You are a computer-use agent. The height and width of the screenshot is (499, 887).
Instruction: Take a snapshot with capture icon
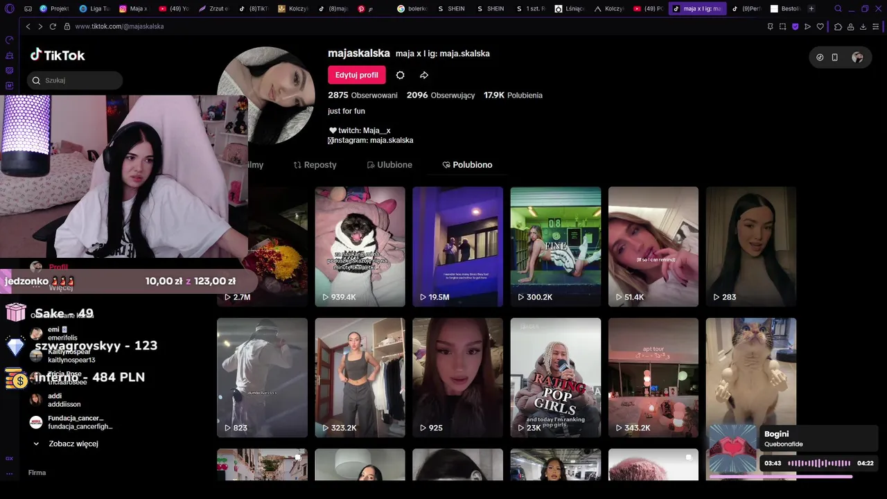click(x=782, y=26)
